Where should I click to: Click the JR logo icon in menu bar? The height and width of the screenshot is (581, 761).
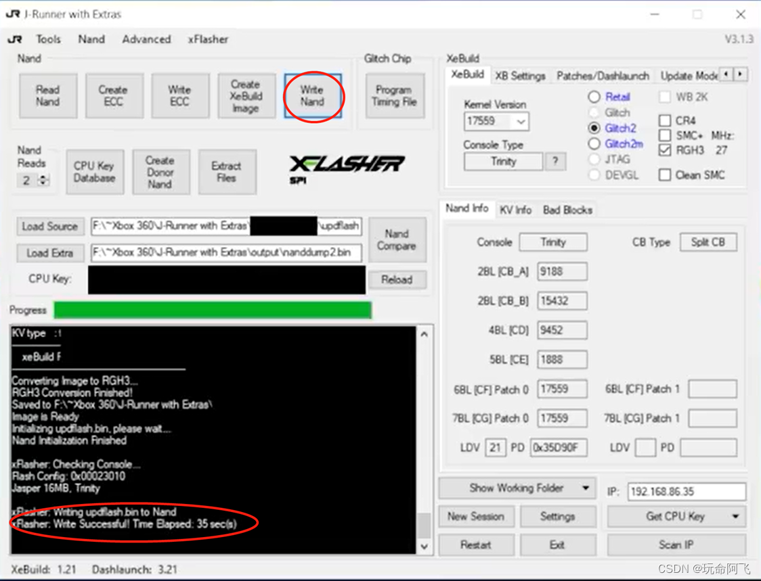pyautogui.click(x=15, y=39)
